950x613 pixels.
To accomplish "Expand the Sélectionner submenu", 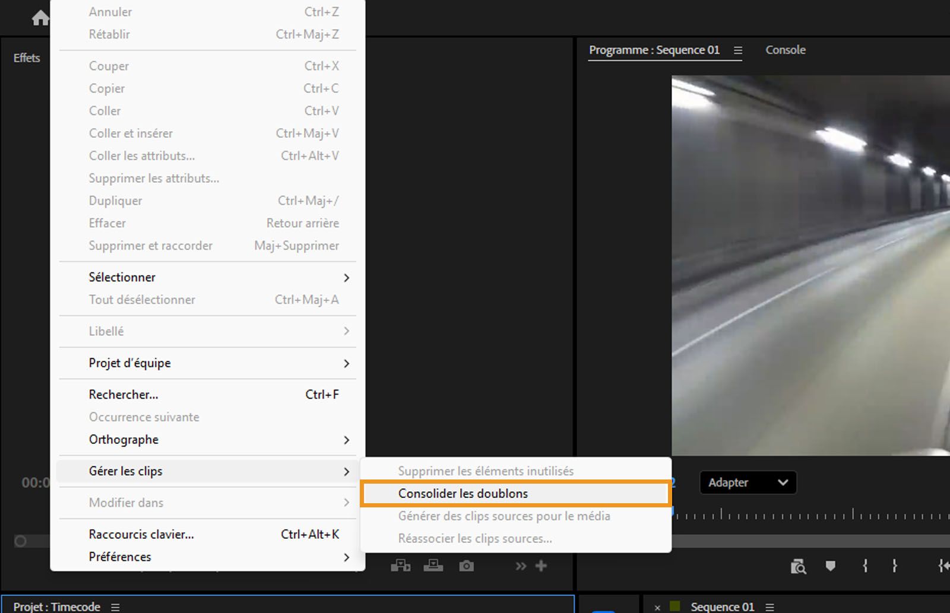I will [x=208, y=277].
